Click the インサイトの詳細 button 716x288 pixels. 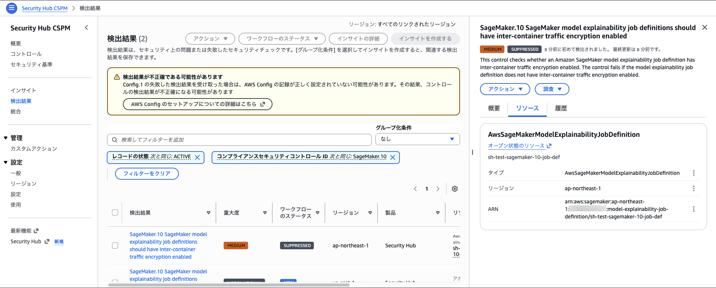coord(358,39)
